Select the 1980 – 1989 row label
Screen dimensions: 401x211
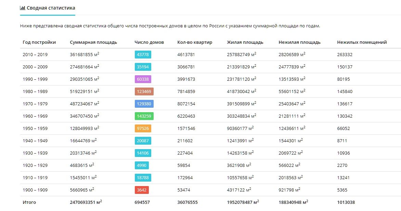[35, 92]
